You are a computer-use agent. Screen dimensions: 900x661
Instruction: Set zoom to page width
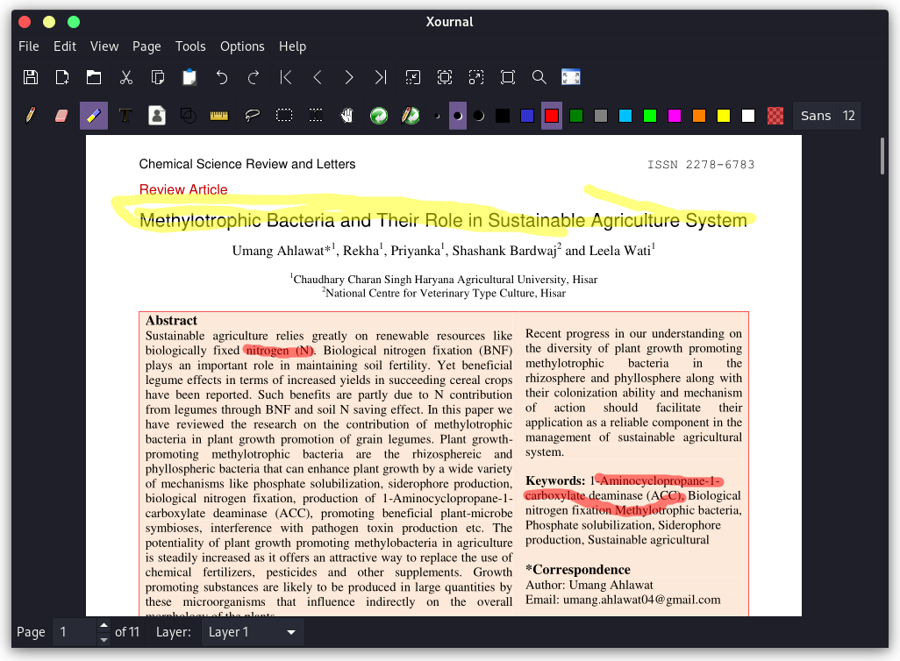point(444,77)
